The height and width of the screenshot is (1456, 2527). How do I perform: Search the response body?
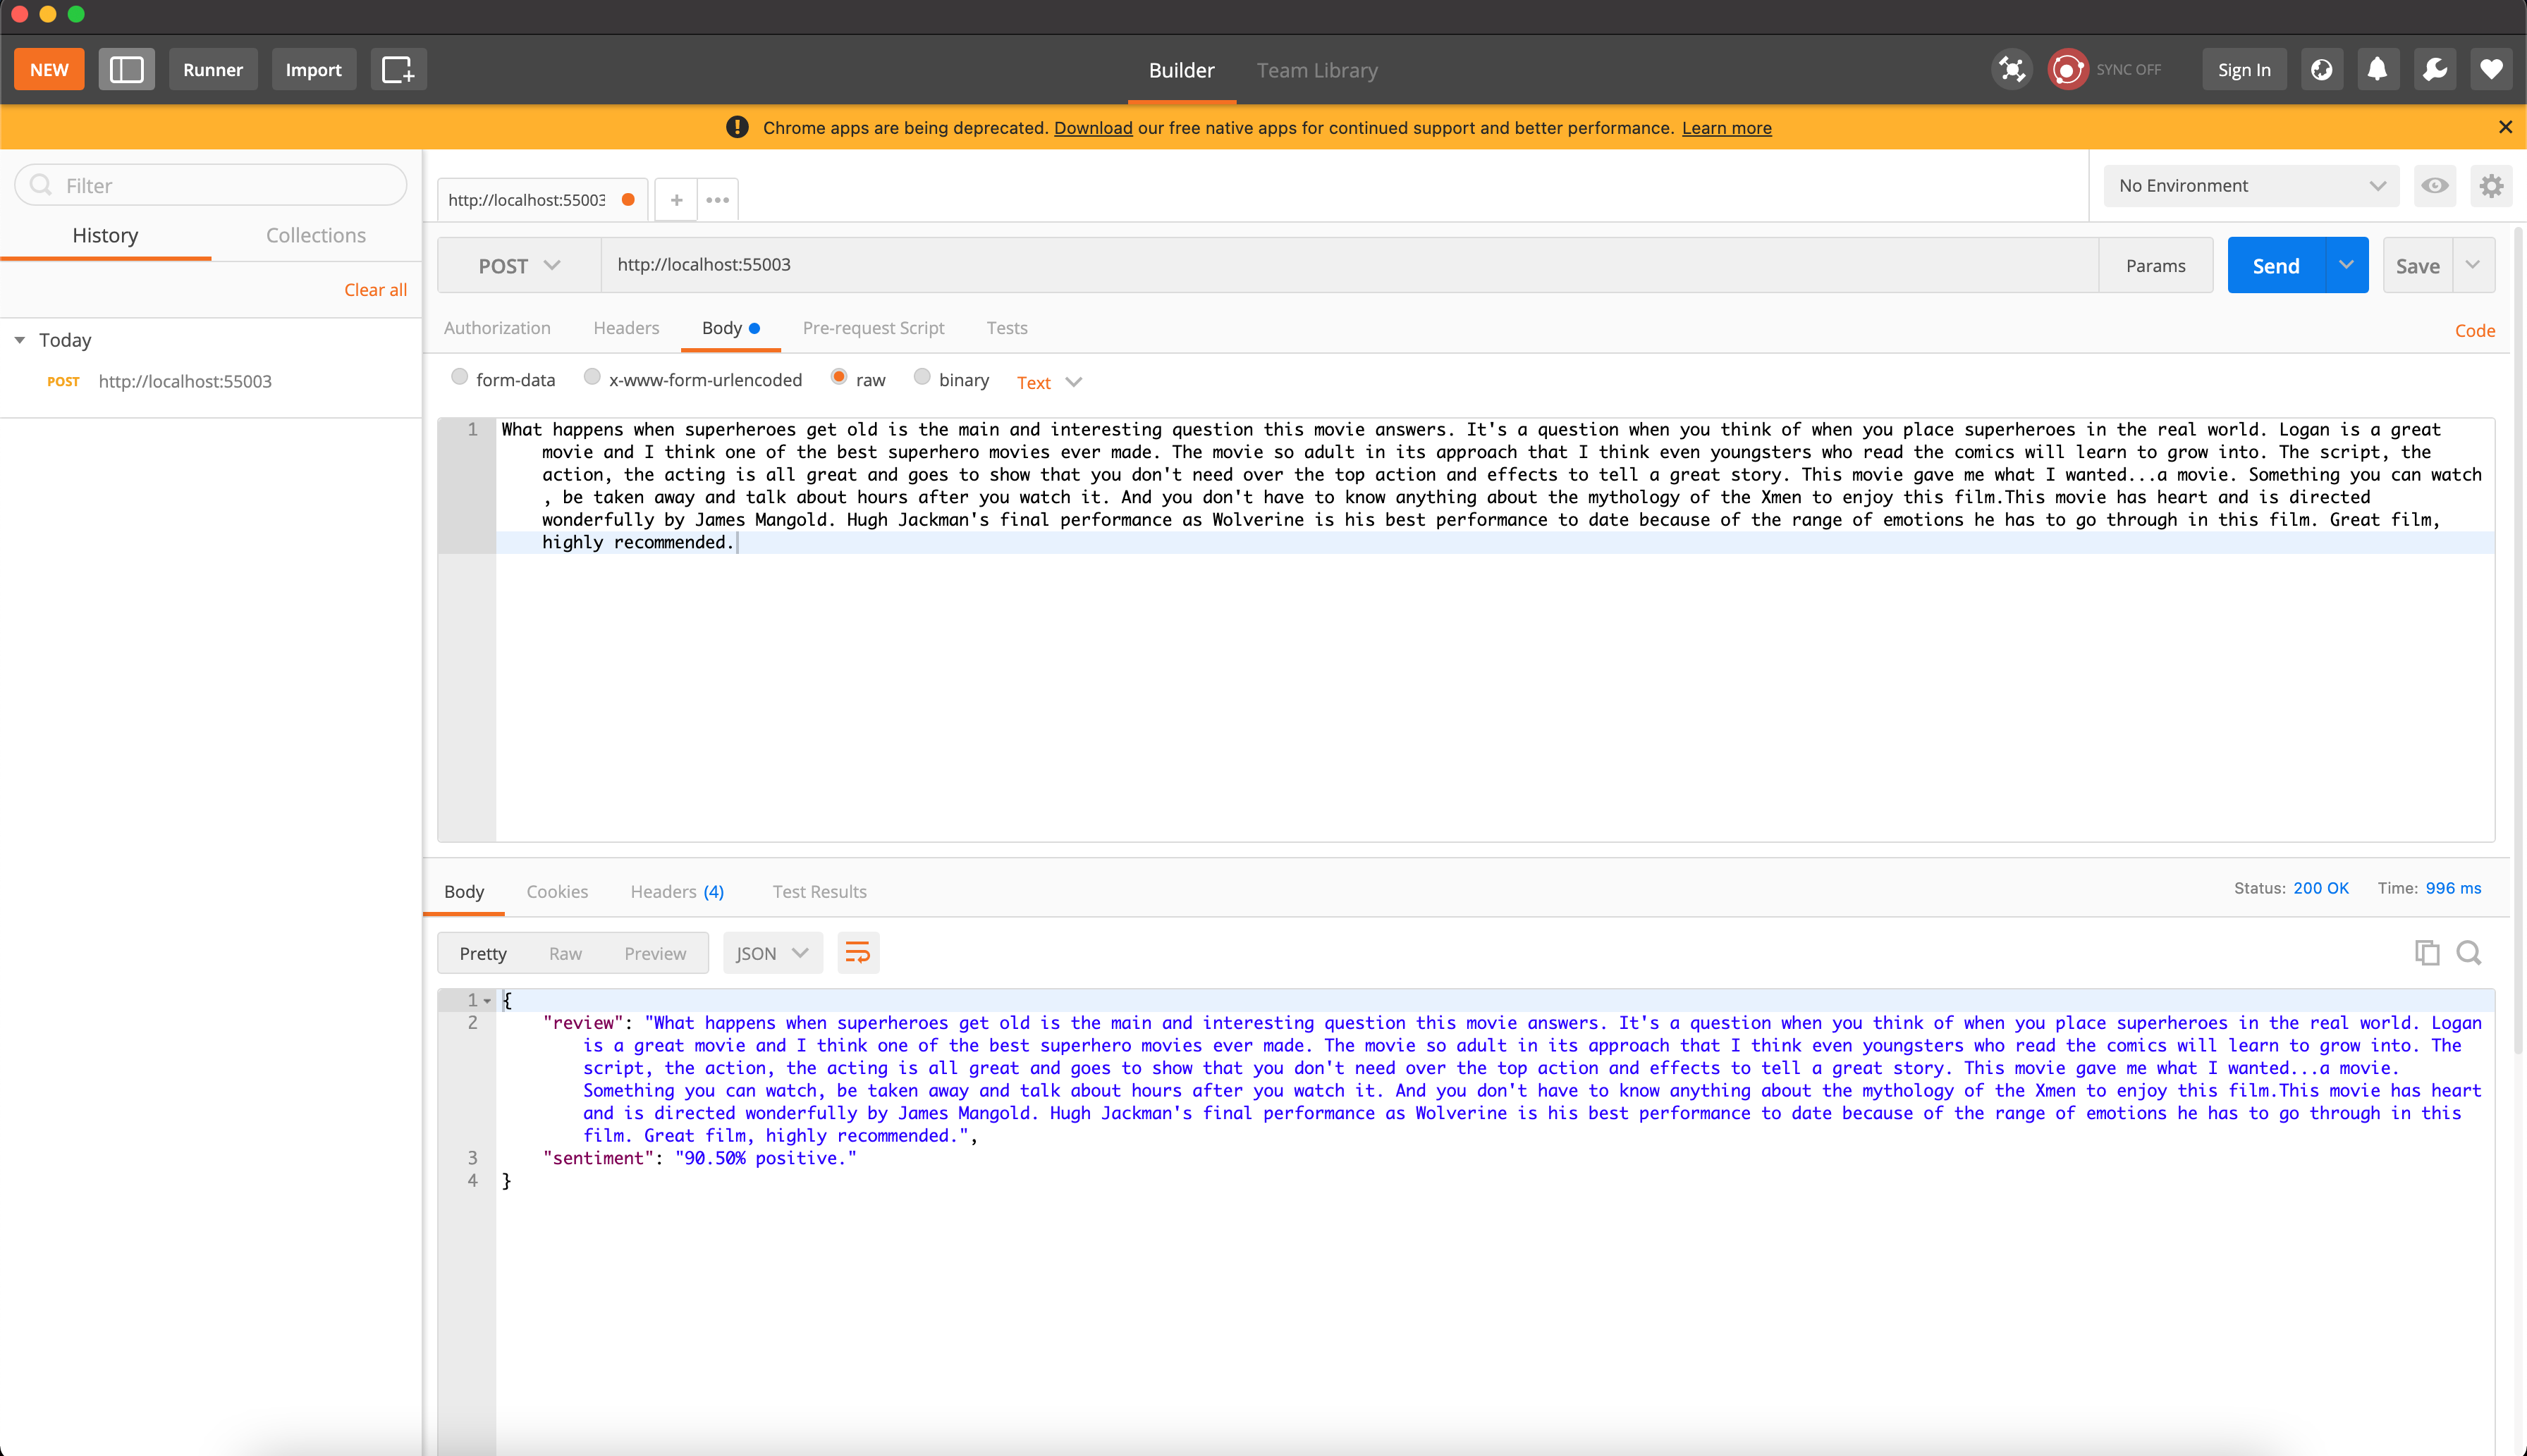[x=2469, y=953]
